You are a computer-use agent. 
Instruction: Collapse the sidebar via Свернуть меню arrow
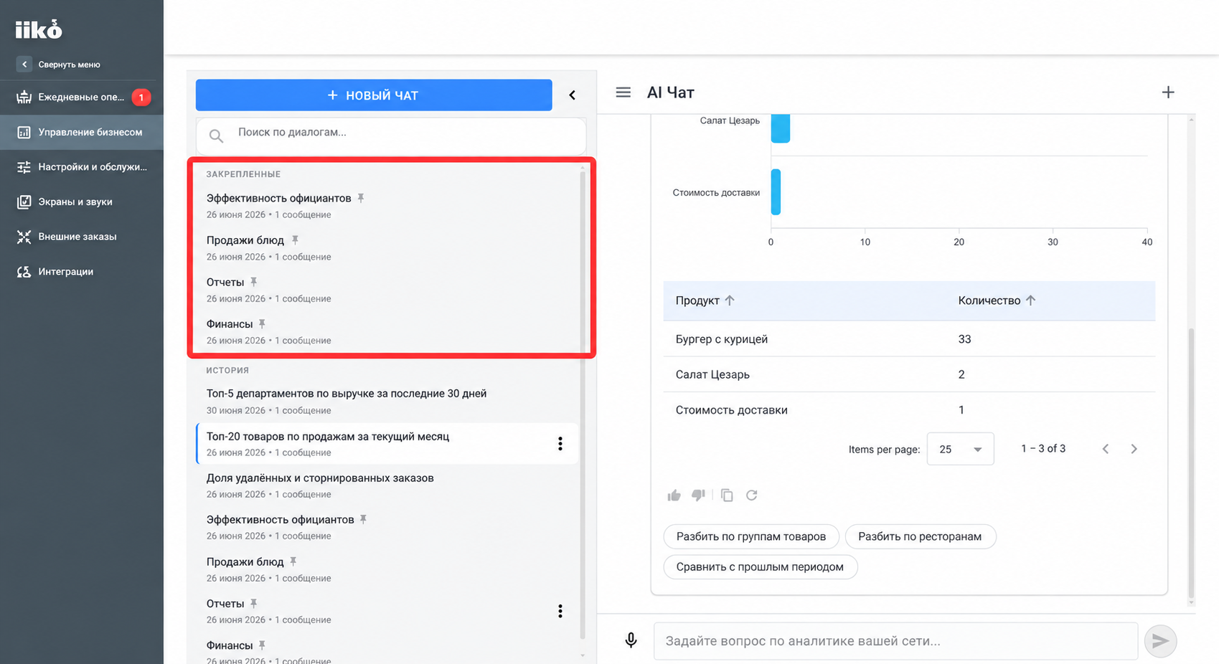click(x=24, y=65)
